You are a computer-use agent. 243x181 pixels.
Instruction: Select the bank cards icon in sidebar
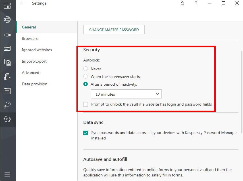point(7,48)
